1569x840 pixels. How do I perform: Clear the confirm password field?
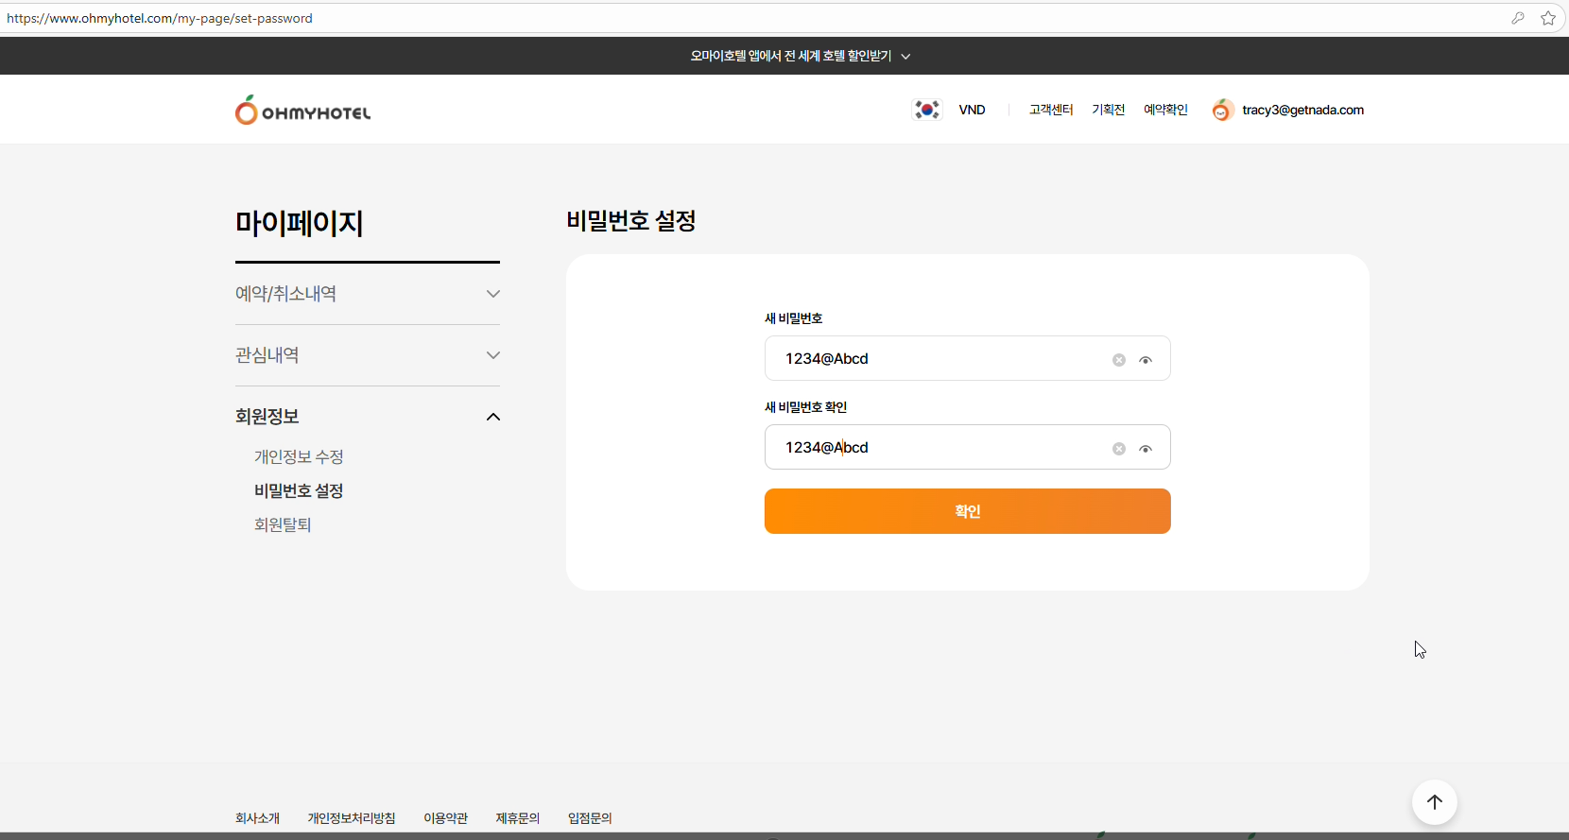point(1119,449)
